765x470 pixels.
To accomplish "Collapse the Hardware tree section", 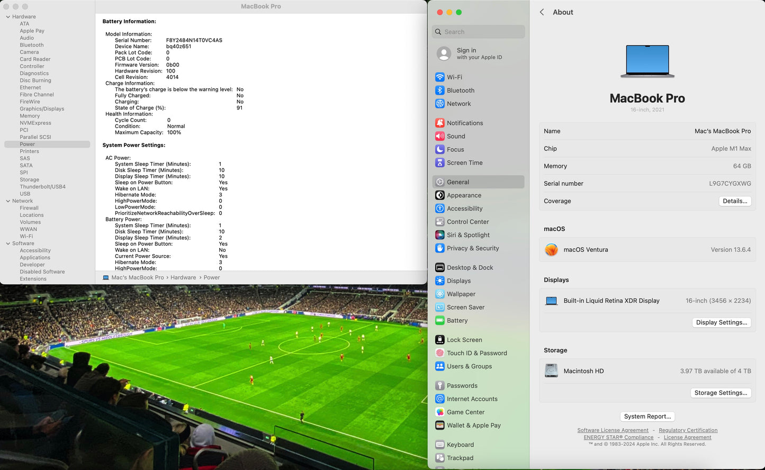I will point(8,17).
